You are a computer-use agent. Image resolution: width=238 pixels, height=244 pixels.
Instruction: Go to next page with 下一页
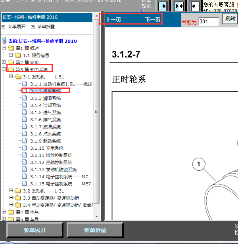point(153,20)
